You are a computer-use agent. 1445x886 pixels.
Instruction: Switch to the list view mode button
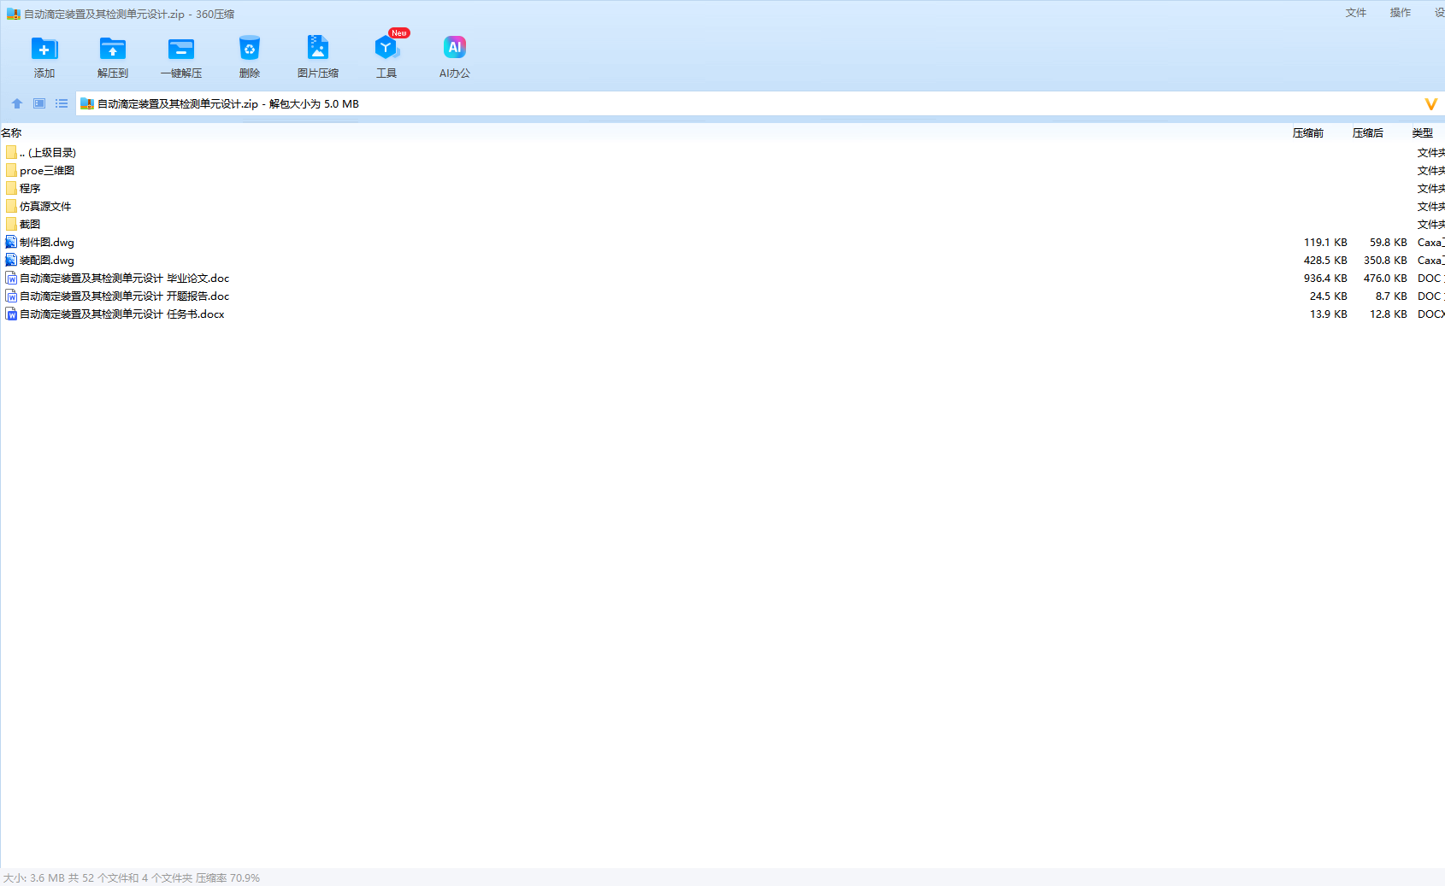[62, 103]
